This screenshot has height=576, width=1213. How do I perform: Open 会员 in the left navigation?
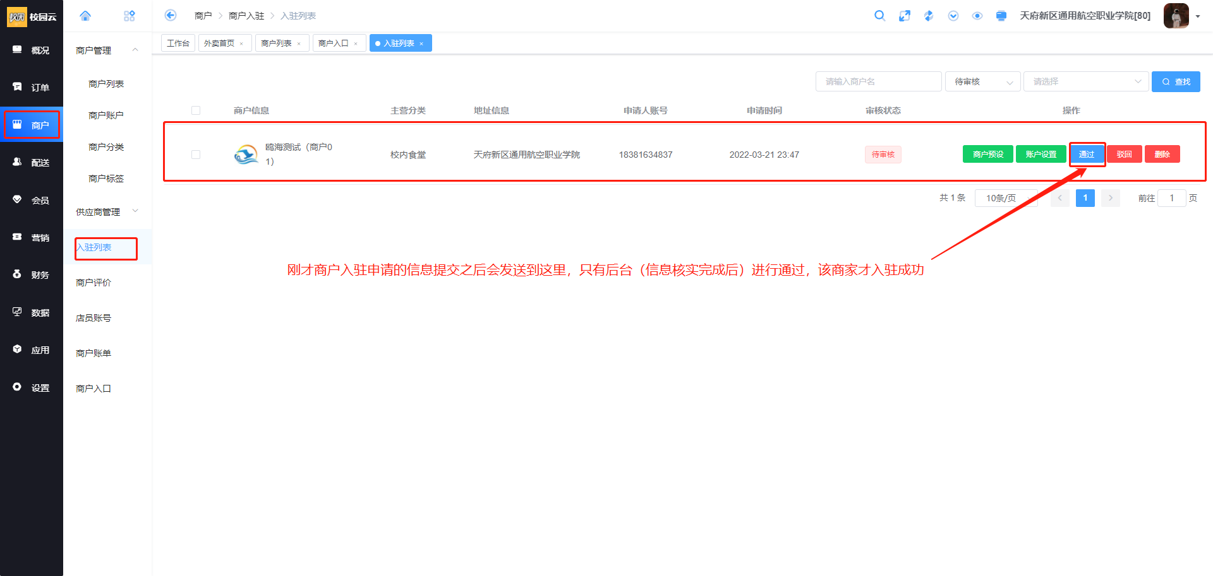pos(32,200)
